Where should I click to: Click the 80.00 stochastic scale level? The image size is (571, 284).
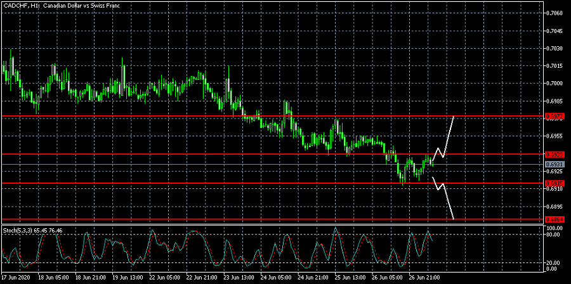coord(553,235)
